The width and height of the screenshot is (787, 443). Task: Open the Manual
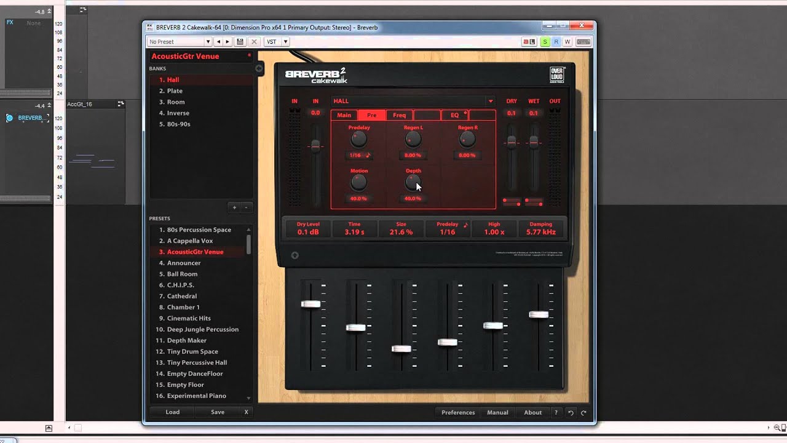497,413
